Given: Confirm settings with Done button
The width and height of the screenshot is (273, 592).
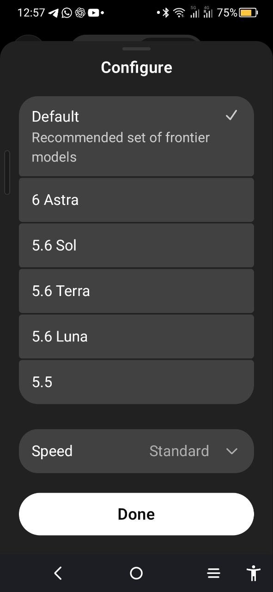Looking at the screenshot, I should point(136,514).
